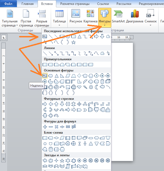Viewport: 164px width, 171px height.
Task: Choose the cube shape in Основные фигуры
Action: [x=108, y=82]
